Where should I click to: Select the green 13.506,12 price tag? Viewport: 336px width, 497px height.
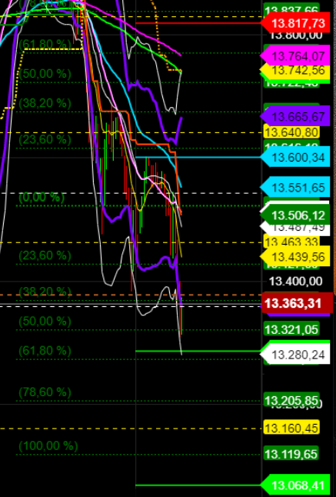coord(296,215)
